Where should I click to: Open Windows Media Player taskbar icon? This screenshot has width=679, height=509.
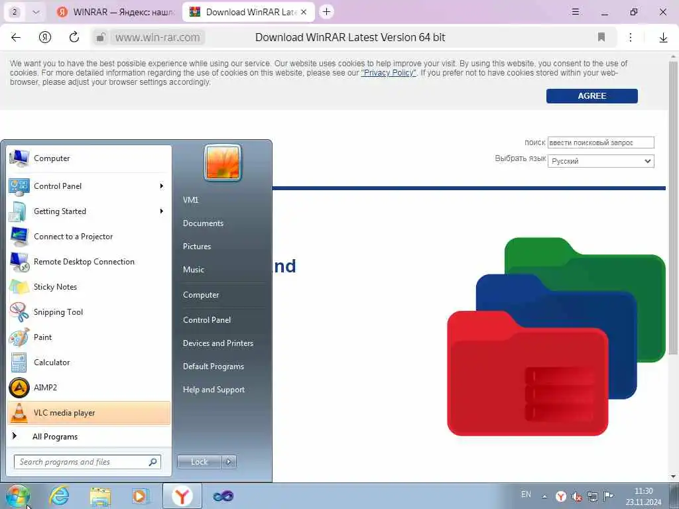[141, 496]
